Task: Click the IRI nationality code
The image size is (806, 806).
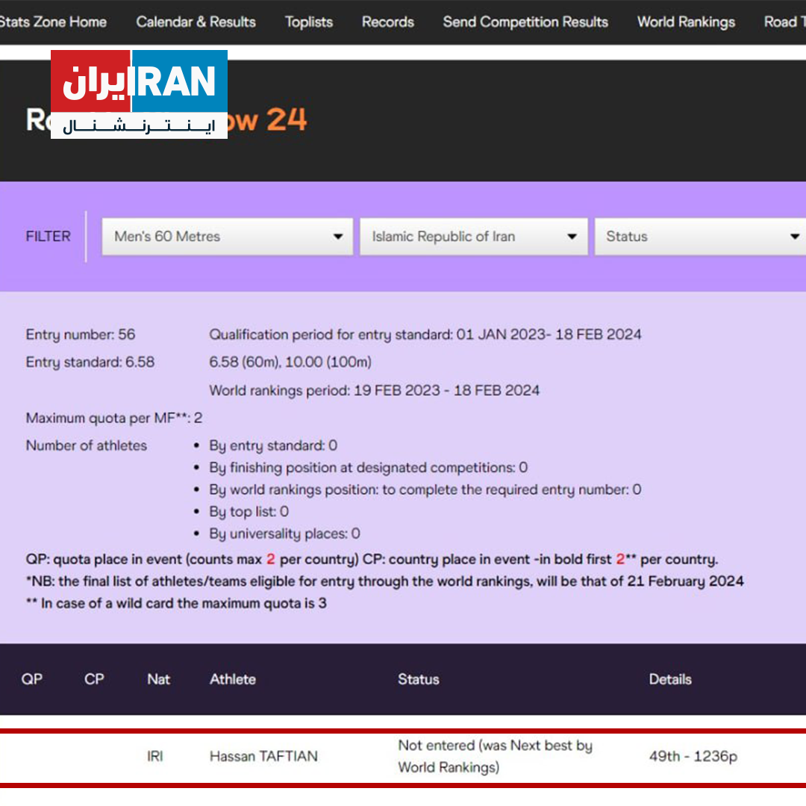Action: (154, 756)
